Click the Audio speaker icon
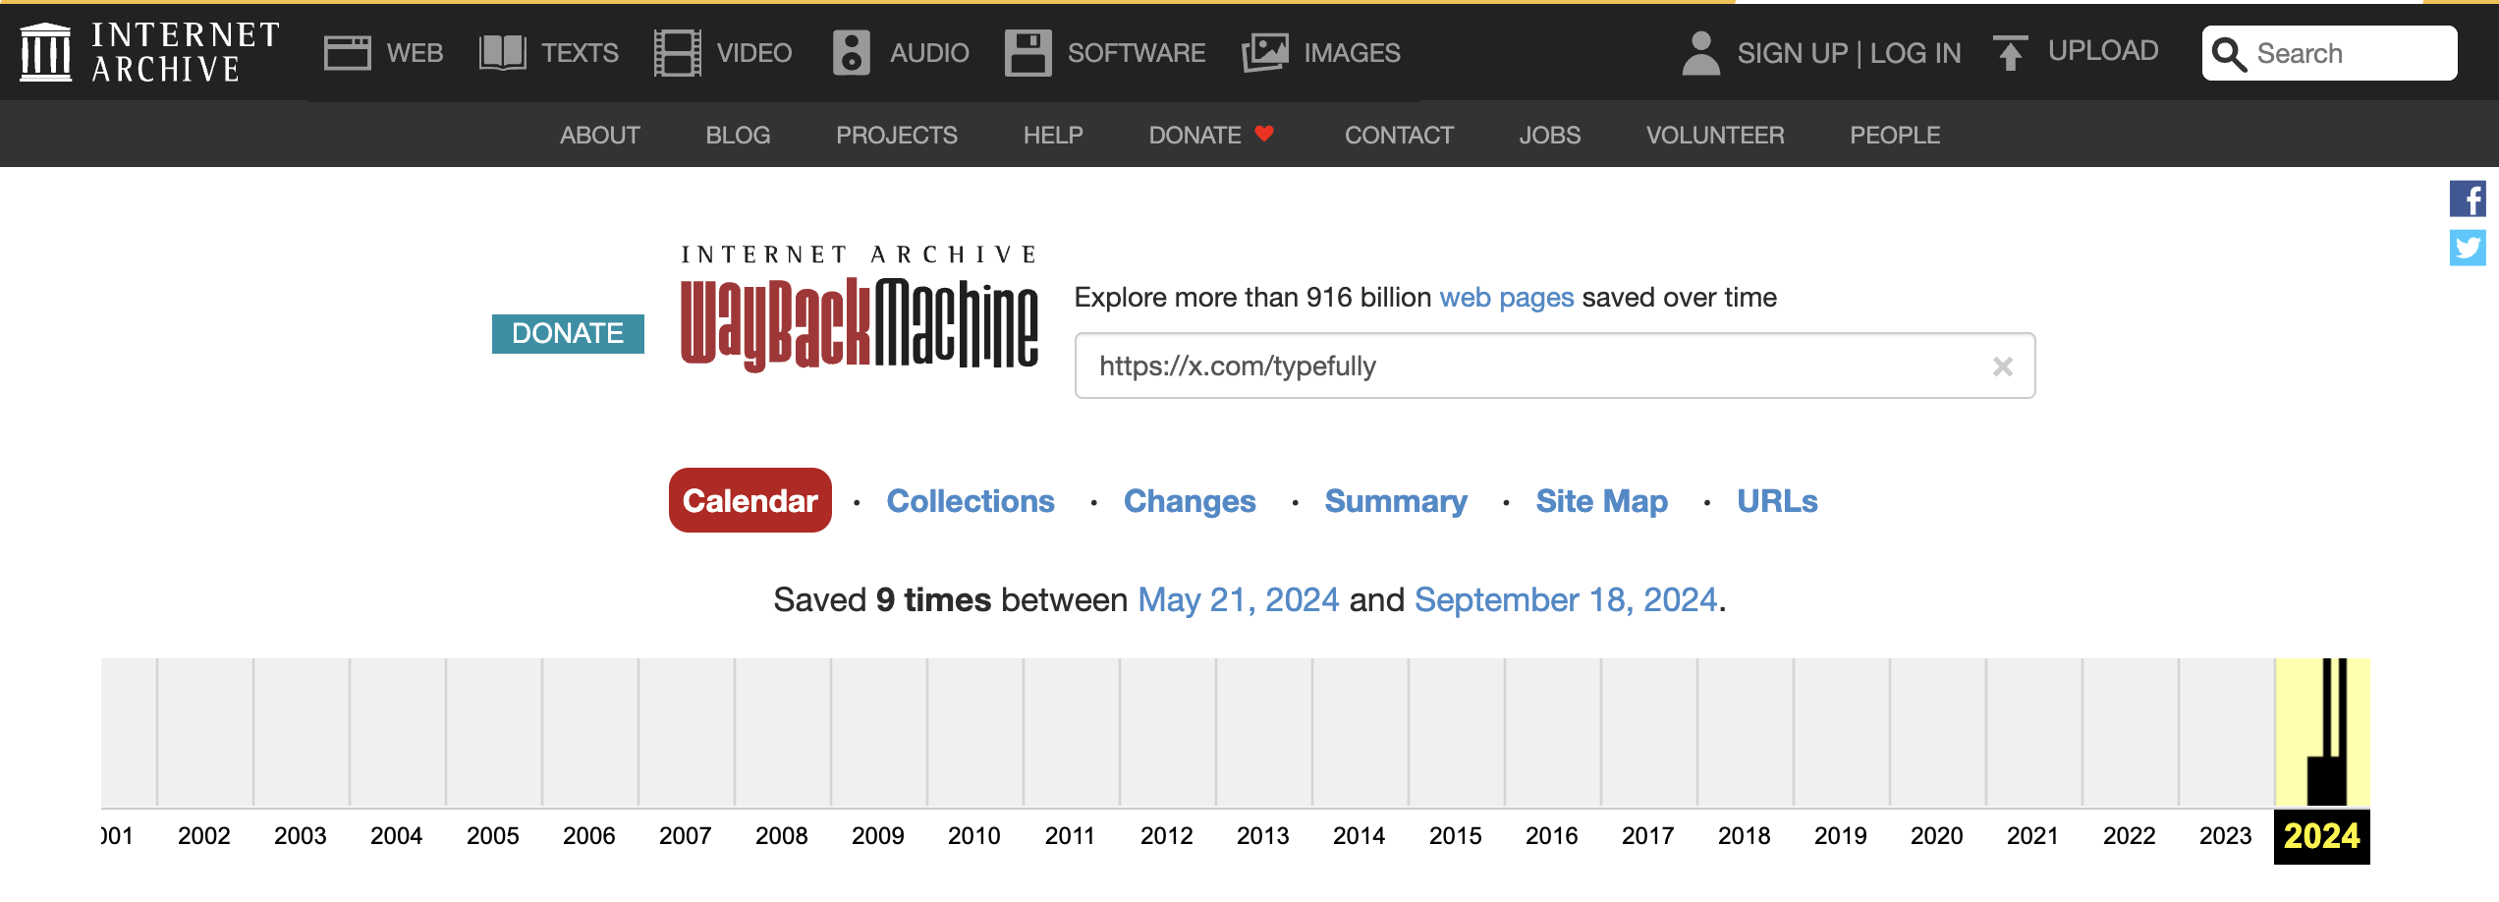The height and width of the screenshot is (902, 2499). (852, 53)
